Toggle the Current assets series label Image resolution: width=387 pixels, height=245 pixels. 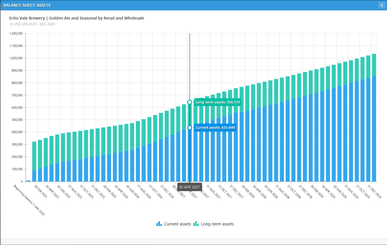[x=177, y=224]
